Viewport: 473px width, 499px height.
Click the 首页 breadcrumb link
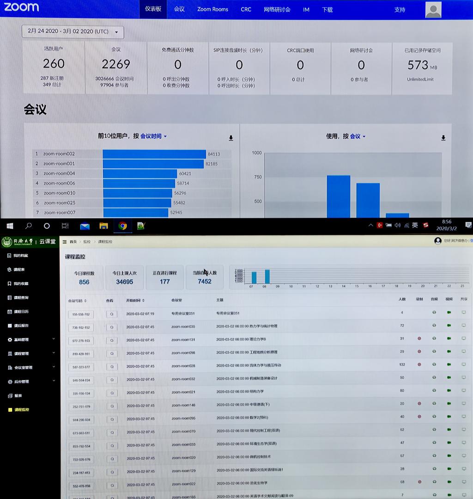point(73,241)
